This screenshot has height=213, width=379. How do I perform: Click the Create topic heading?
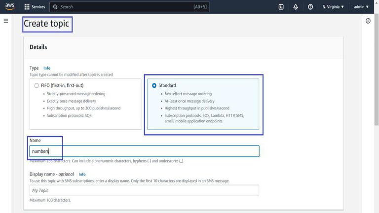coord(46,24)
